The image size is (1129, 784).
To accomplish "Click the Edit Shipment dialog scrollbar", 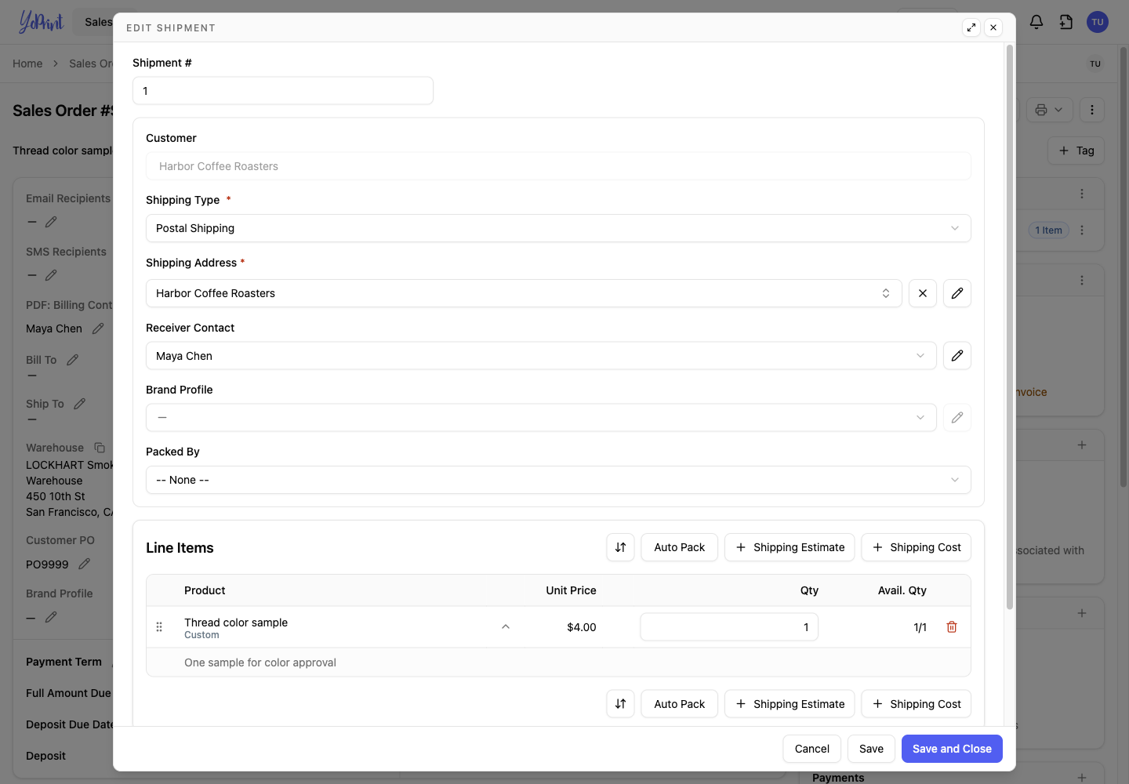I will coord(1010,327).
